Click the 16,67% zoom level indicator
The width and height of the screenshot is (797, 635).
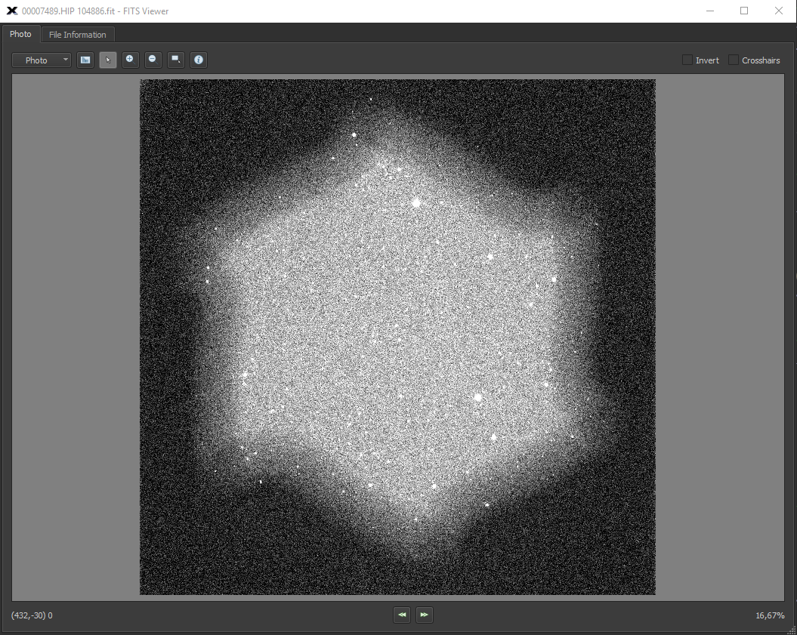[x=770, y=615]
